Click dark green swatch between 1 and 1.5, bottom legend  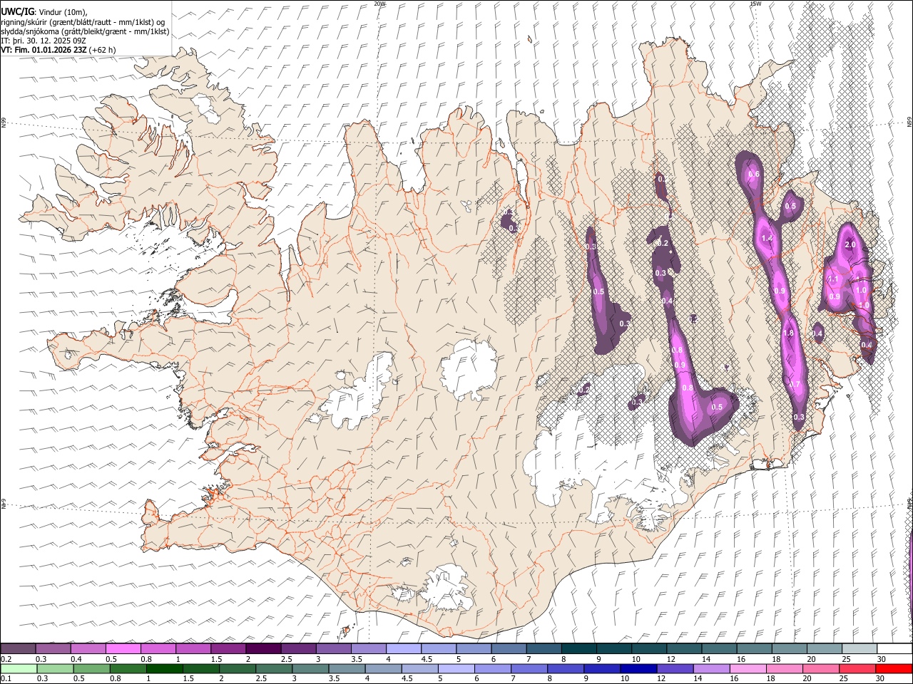coord(165,668)
